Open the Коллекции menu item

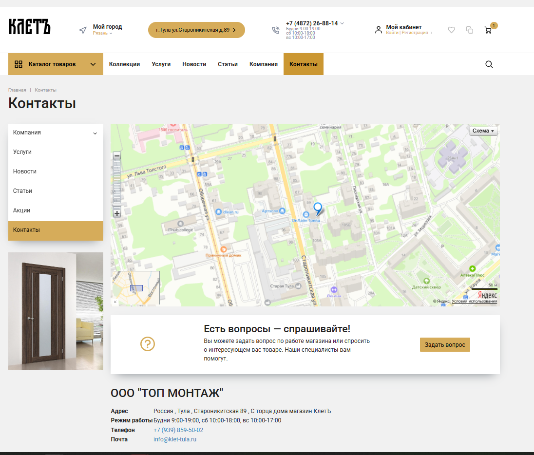pos(124,64)
